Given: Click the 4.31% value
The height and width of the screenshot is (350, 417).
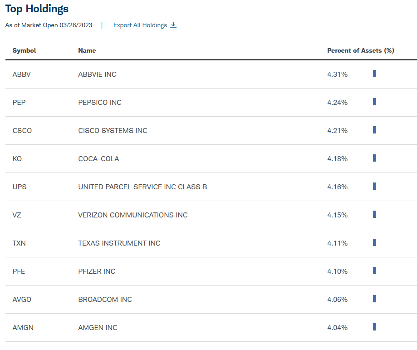Looking at the screenshot, I should pos(337,74).
